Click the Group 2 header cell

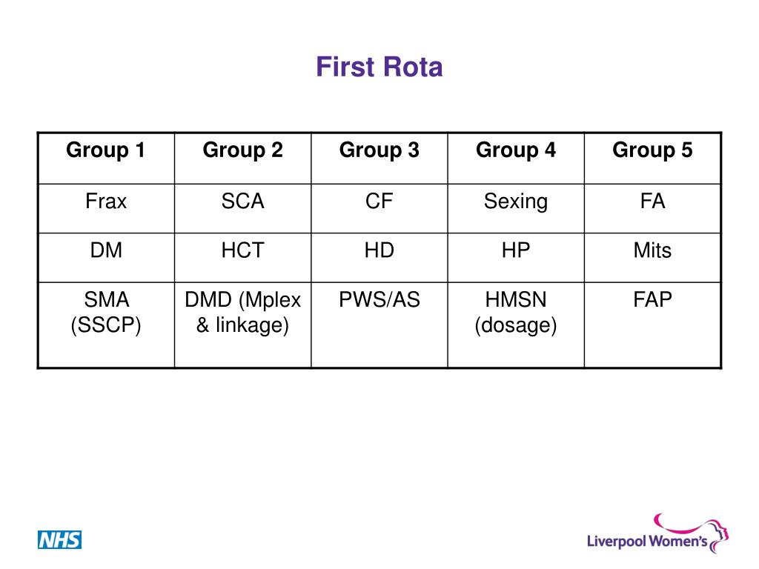point(242,159)
